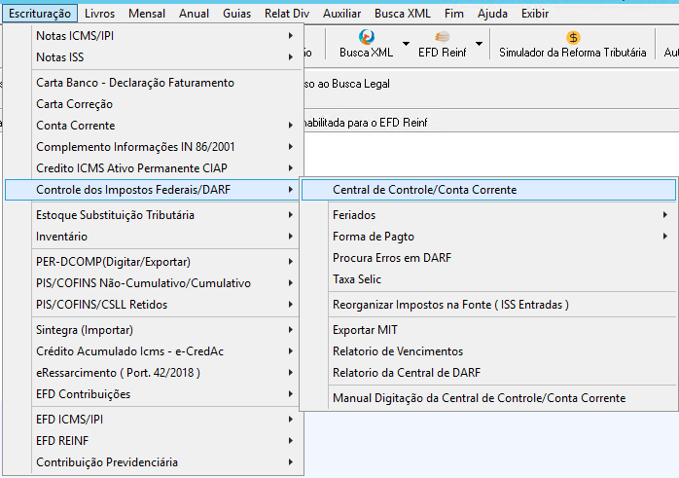This screenshot has width=679, height=478.
Task: Open the EFD Reinf toolbar dropdown arrow
Action: click(479, 44)
